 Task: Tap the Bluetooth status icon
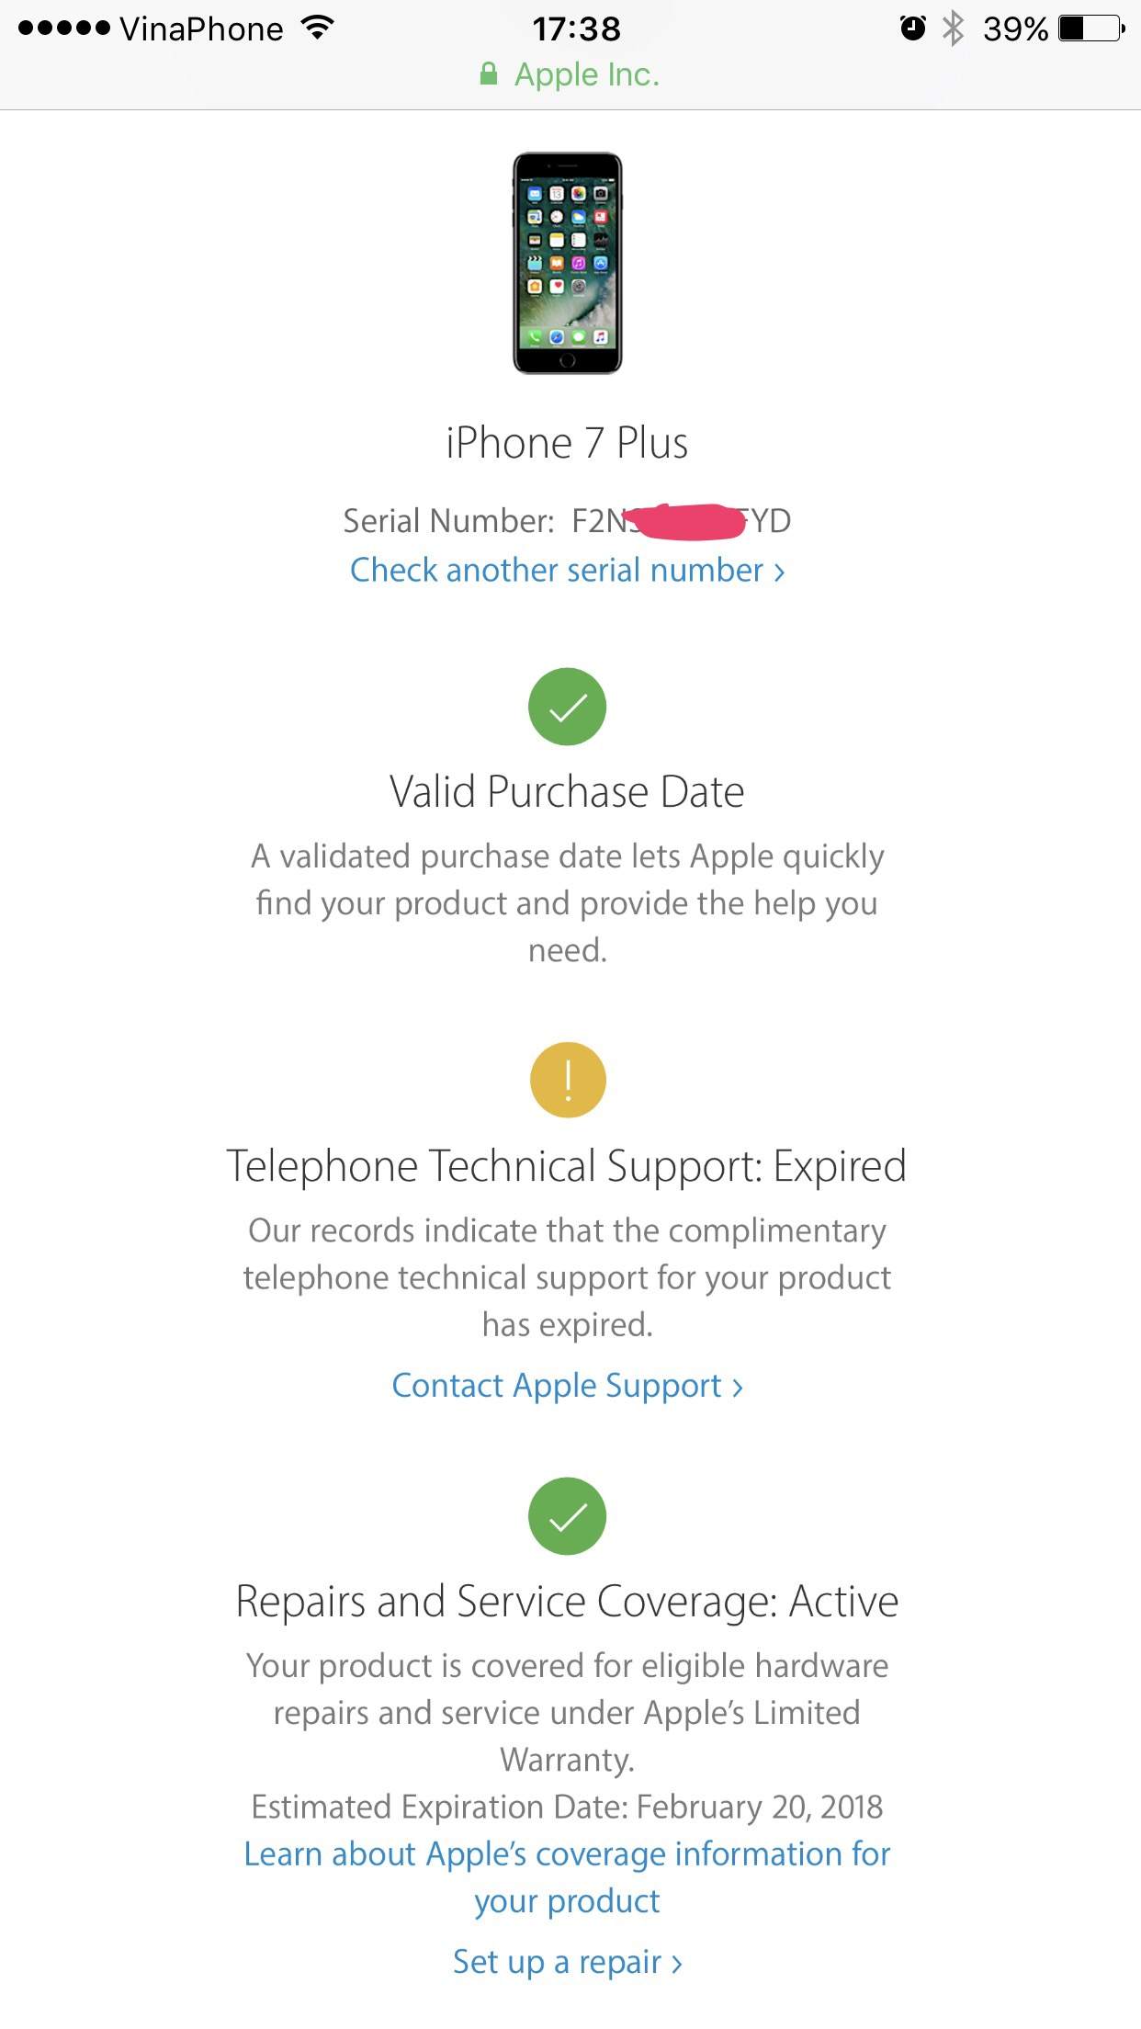coord(953,28)
